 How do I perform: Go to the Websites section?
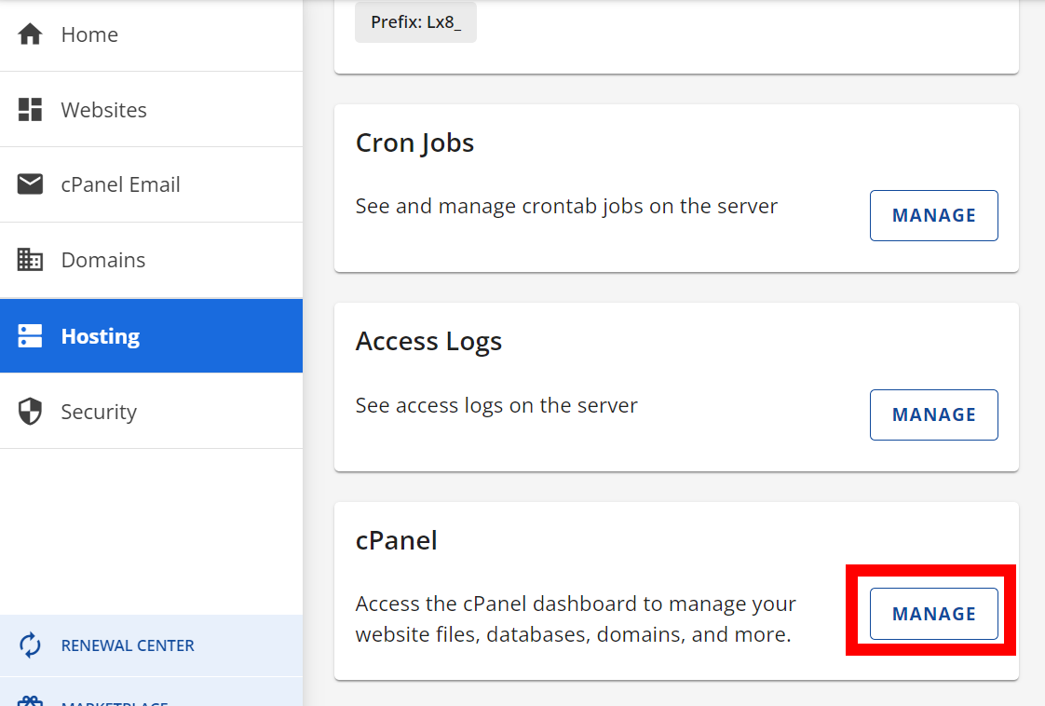click(103, 110)
